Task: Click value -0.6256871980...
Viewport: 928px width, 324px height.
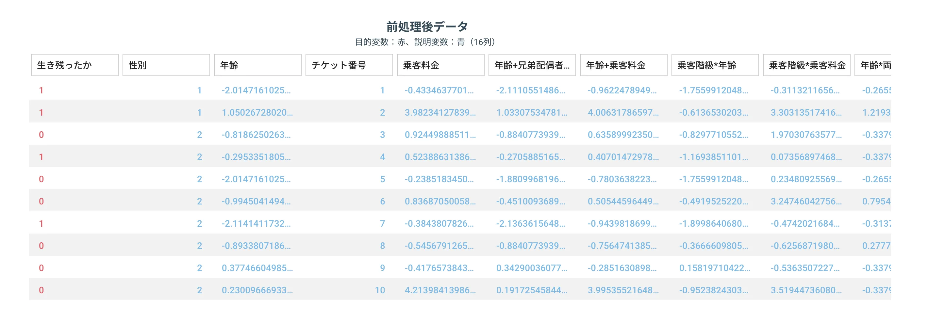Action: (805, 246)
